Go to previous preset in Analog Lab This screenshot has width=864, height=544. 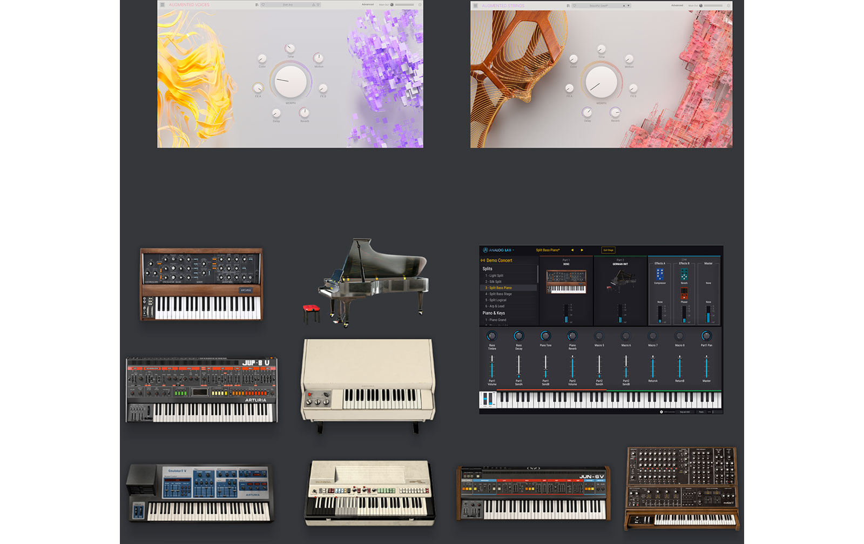(572, 250)
